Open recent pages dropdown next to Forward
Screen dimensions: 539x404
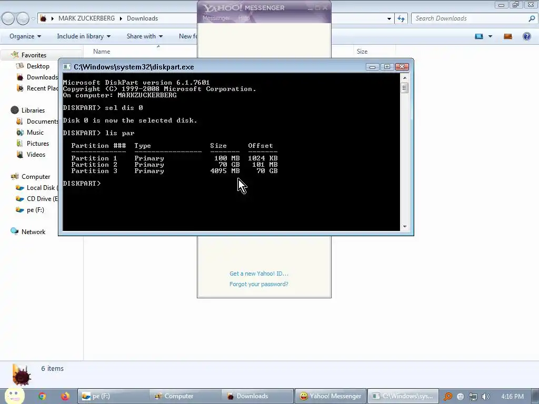pos(33,18)
